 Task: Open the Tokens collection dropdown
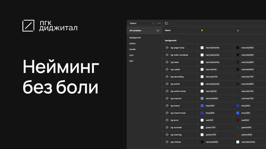[x=141, y=23]
